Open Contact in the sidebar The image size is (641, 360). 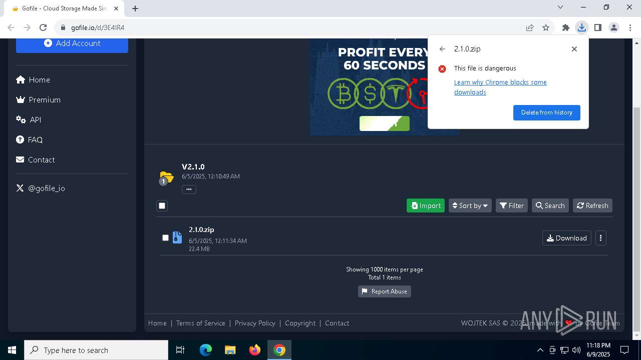(x=36, y=159)
